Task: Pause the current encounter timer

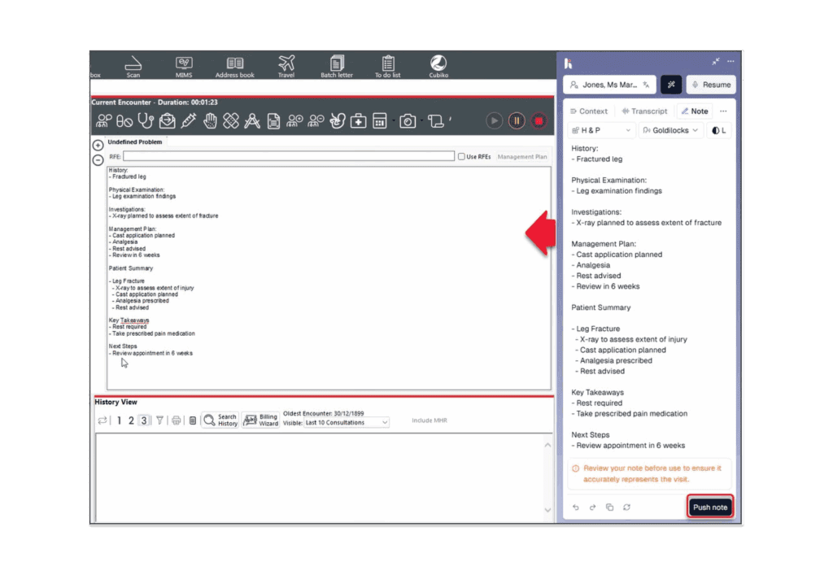Action: (516, 121)
